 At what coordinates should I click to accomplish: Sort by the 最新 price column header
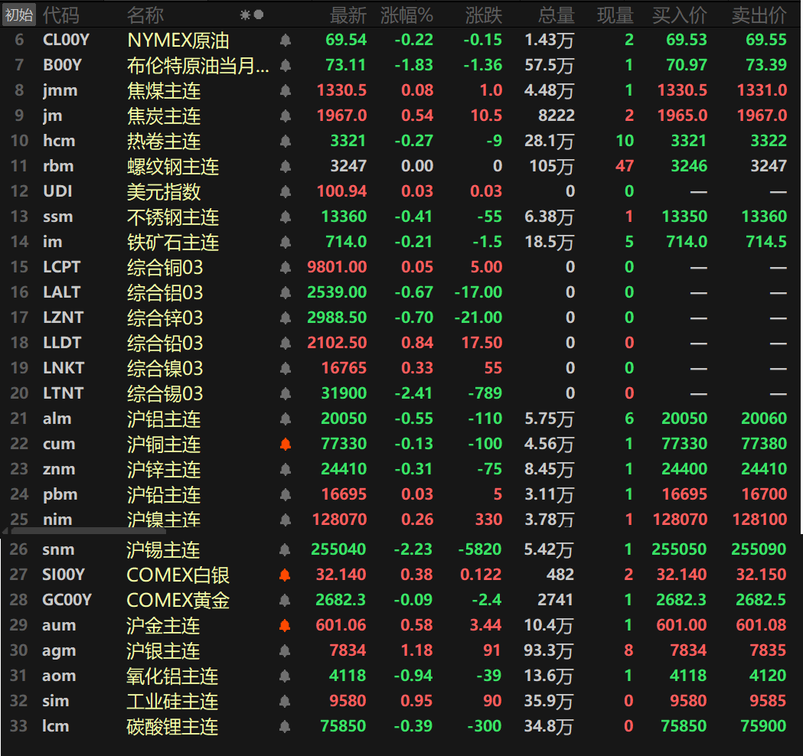[348, 15]
